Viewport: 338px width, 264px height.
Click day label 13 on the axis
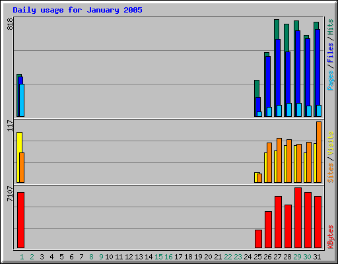click(139, 257)
